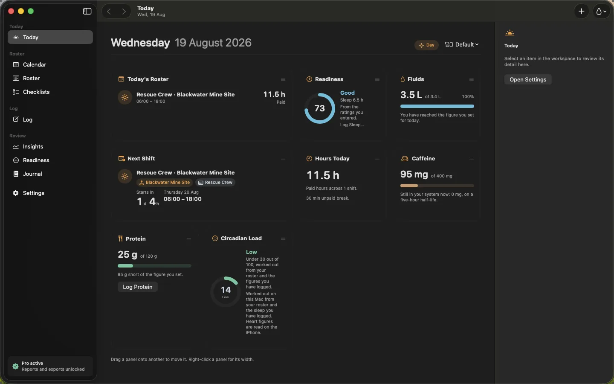614x384 pixels.
Task: Click the Hours Today panel handle icon
Action: [x=377, y=159]
